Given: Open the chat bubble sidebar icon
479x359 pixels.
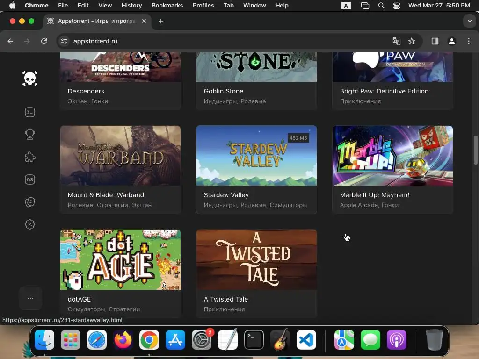Looking at the screenshot, I should click(x=30, y=202).
